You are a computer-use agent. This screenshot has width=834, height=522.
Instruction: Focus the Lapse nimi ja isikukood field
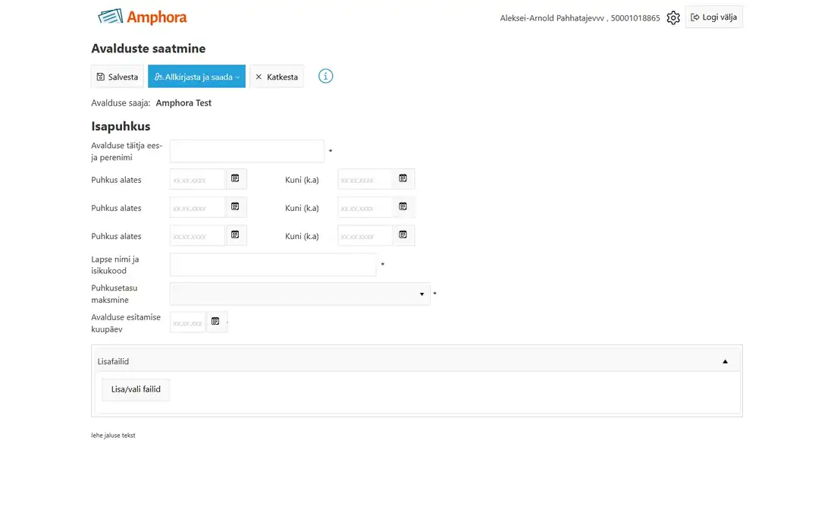click(x=273, y=265)
